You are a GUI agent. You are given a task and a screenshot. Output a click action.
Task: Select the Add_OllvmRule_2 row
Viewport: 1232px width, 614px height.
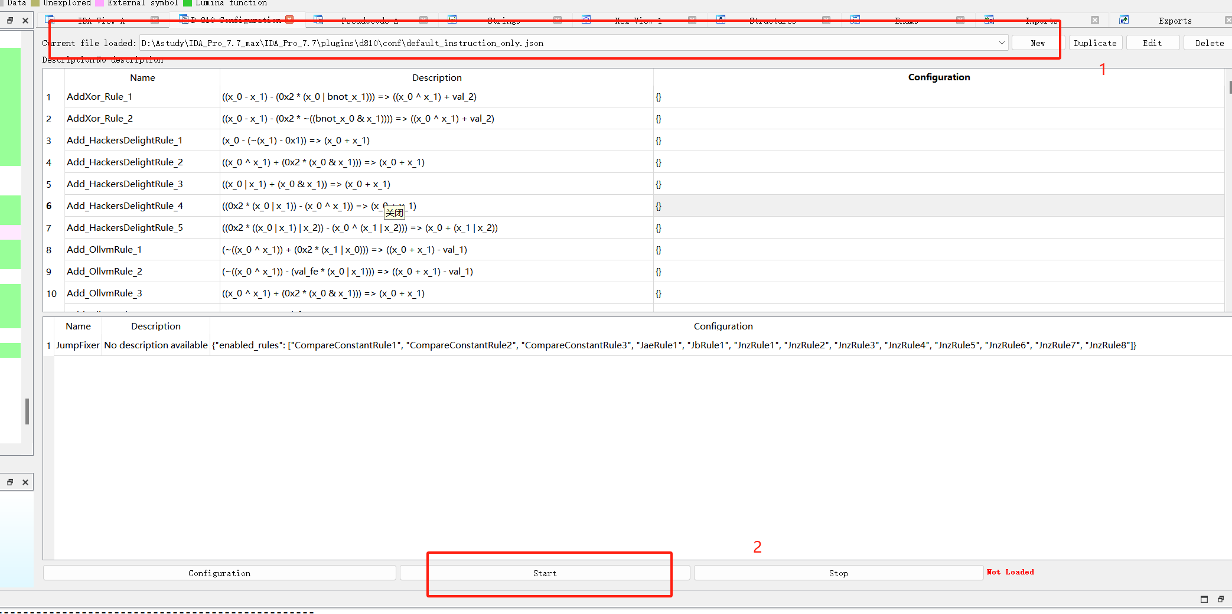(x=633, y=272)
